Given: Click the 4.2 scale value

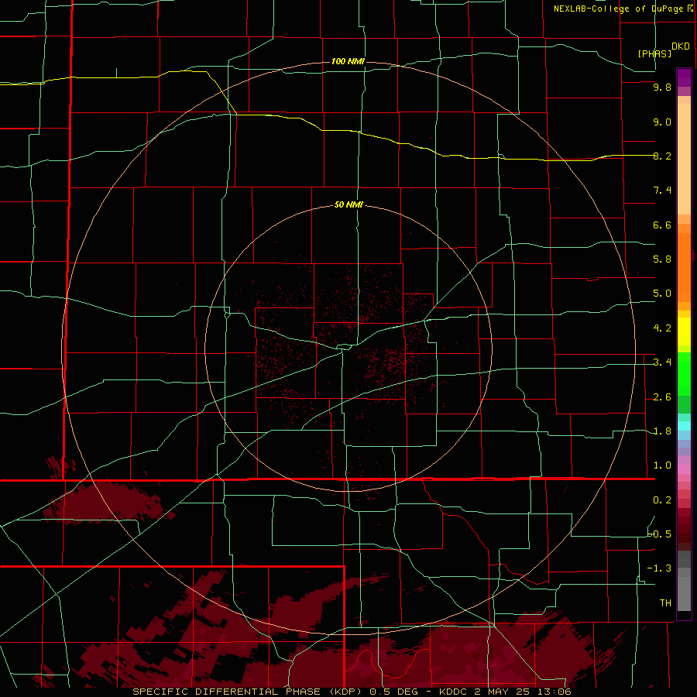Looking at the screenshot, I should coord(662,328).
